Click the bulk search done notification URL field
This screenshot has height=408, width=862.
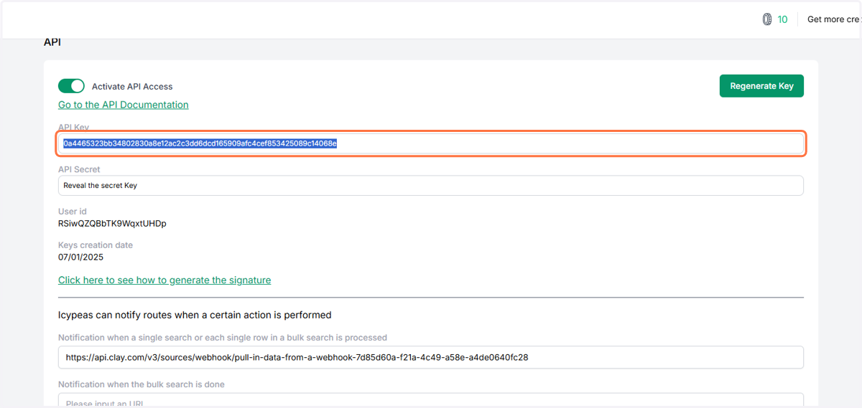pyautogui.click(x=430, y=400)
